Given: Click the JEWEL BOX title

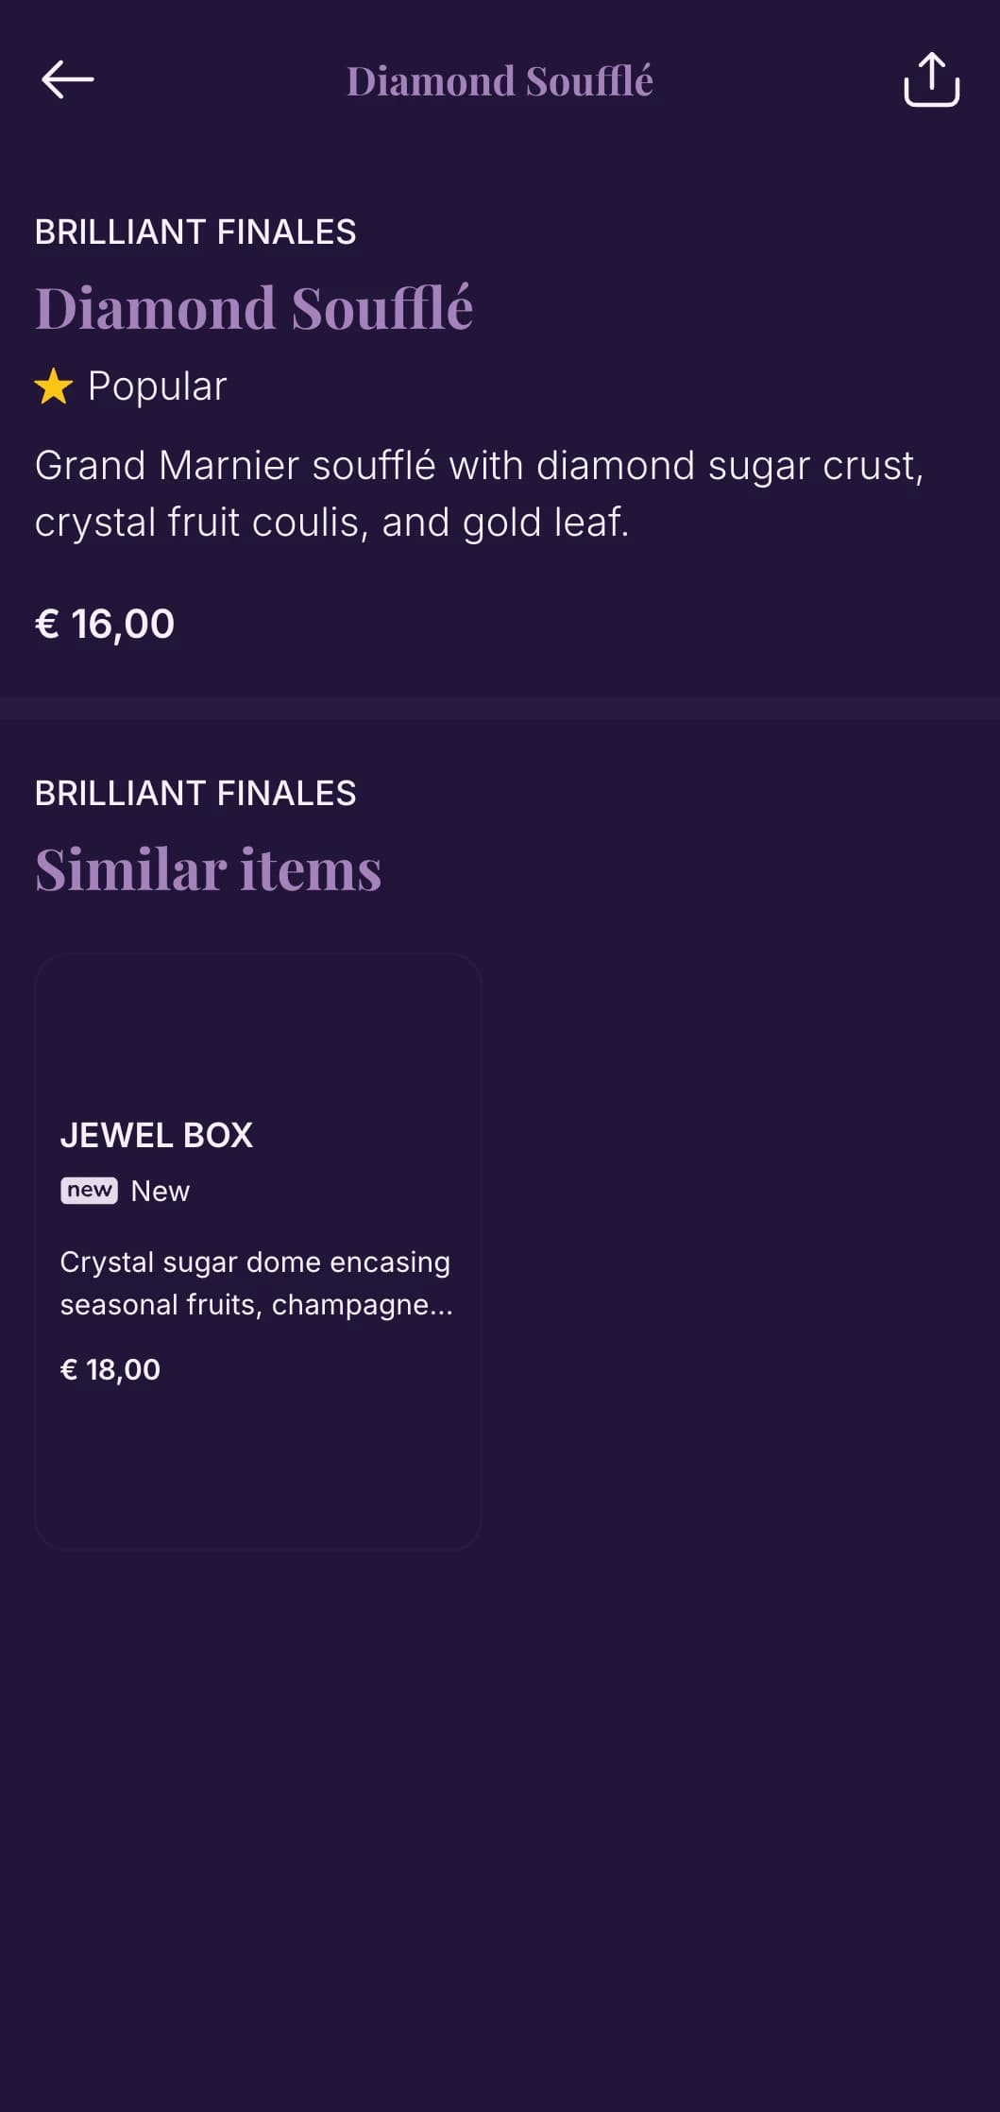Looking at the screenshot, I should tap(157, 1135).
